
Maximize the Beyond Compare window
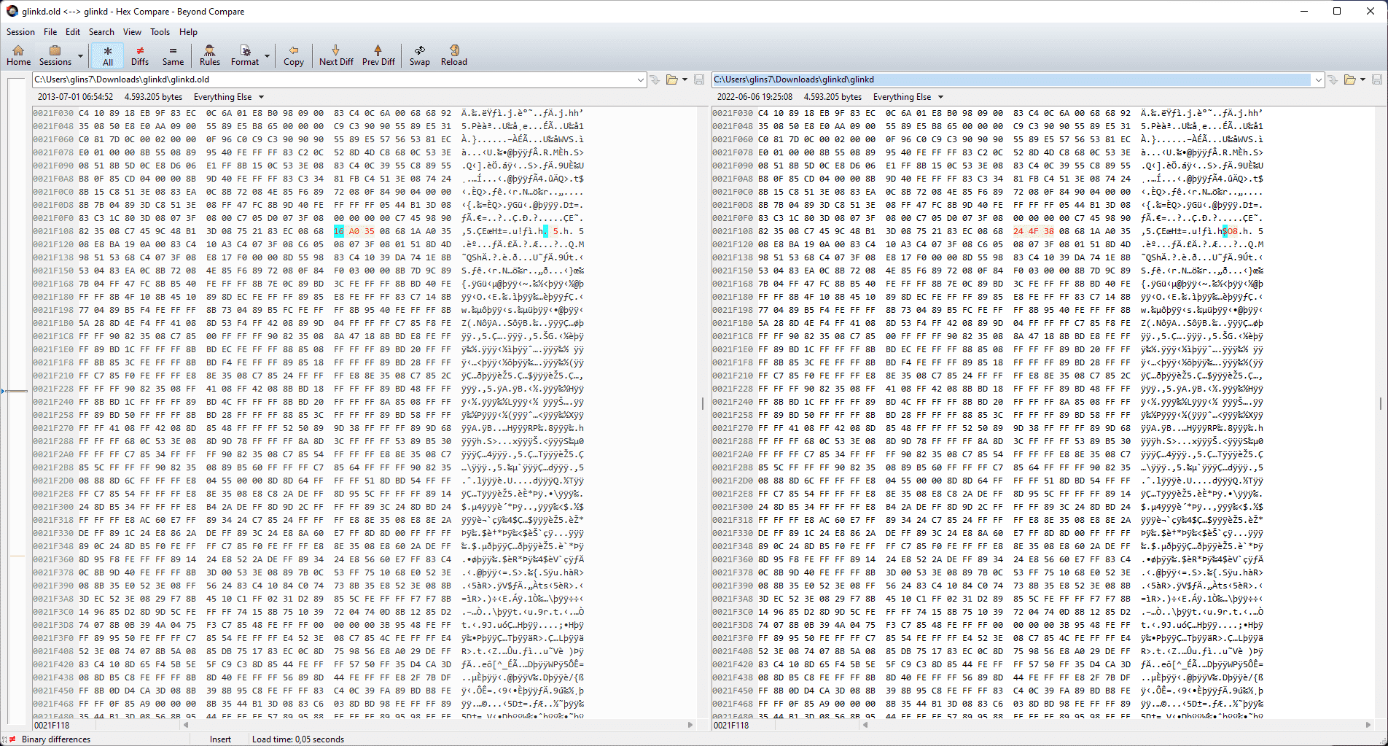[x=1337, y=11]
